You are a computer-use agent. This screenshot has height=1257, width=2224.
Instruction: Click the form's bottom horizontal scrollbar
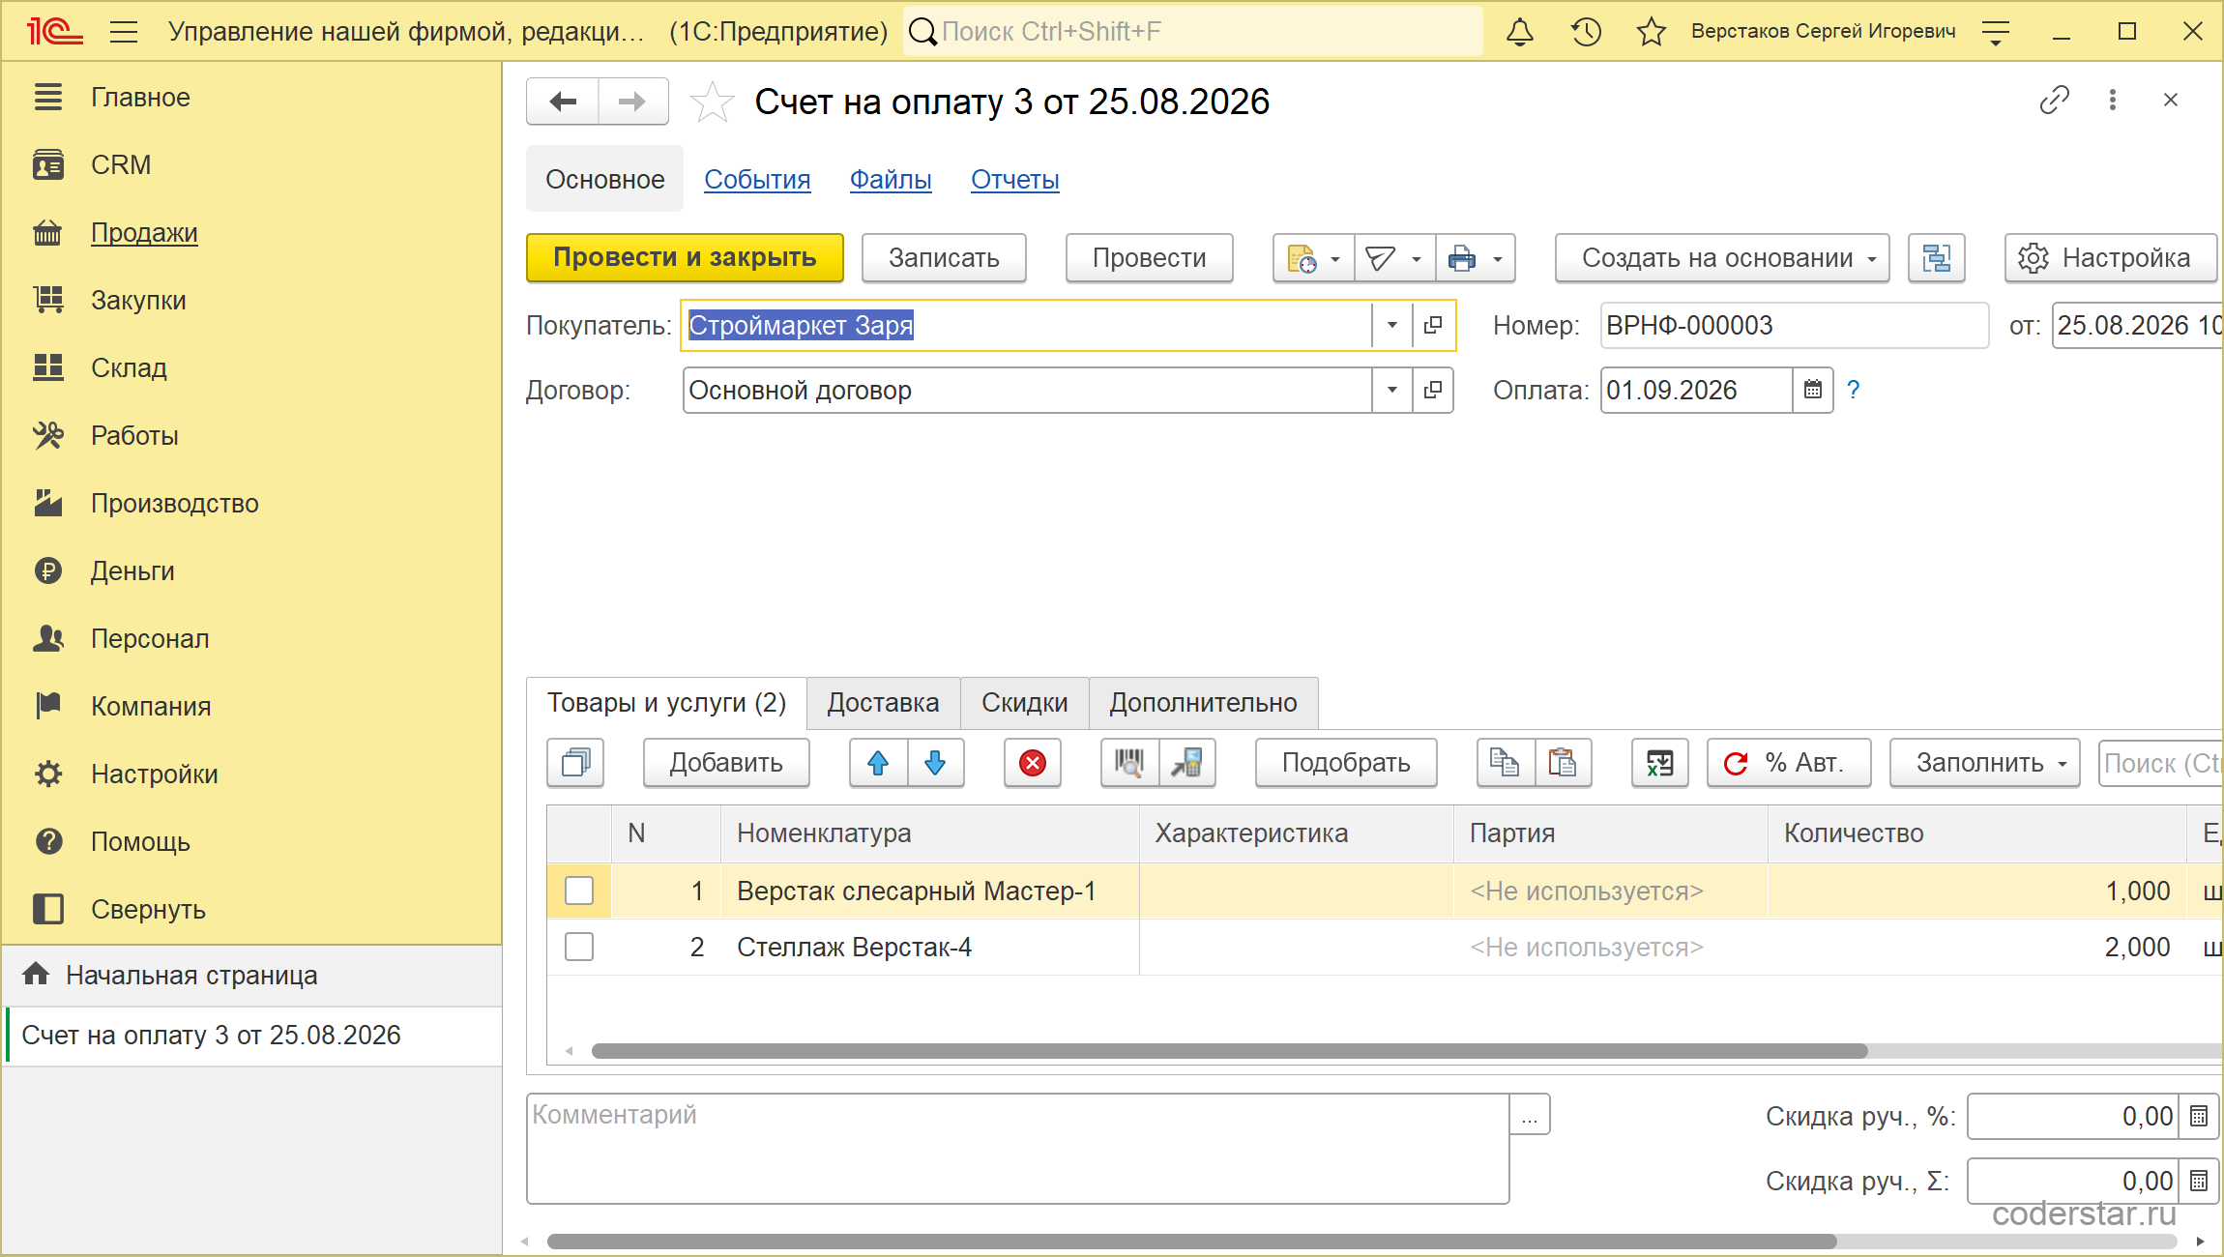click(x=1191, y=1242)
